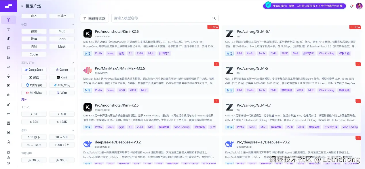Open the video camera icon in left sidebar

tap(9, 67)
